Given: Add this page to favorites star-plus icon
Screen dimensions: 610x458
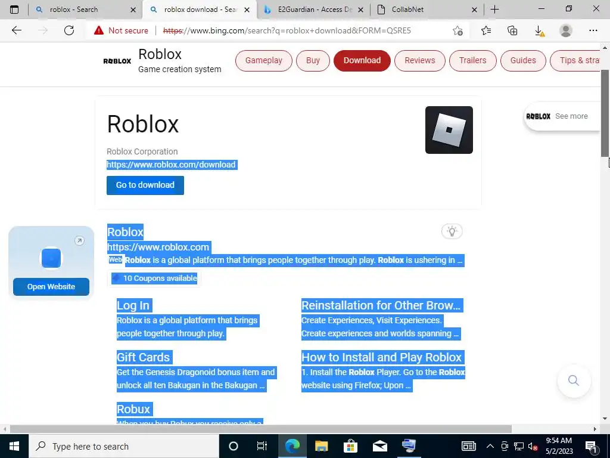Looking at the screenshot, I should click(x=458, y=31).
